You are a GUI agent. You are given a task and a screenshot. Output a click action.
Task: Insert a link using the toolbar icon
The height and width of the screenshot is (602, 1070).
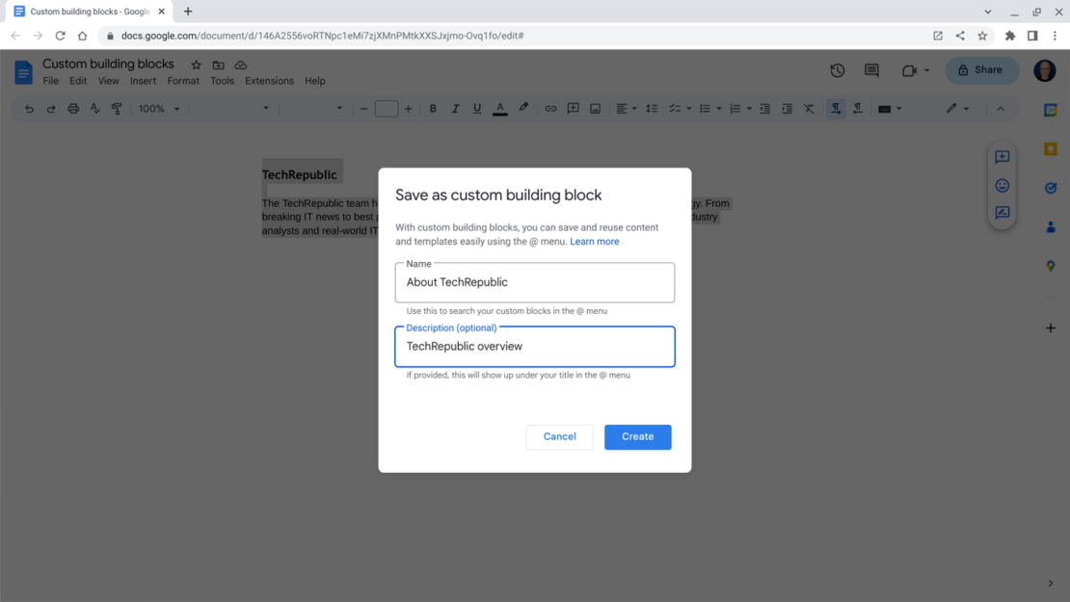pos(550,108)
